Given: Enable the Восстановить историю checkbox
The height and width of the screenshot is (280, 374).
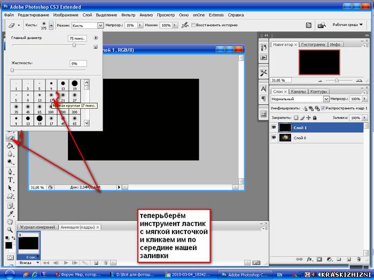Looking at the screenshot, I should pos(193,25).
